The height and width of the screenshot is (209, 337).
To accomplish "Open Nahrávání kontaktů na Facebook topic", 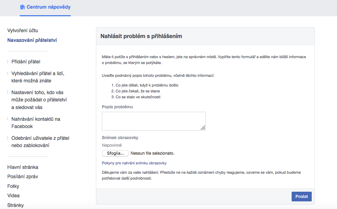I will point(36,122).
